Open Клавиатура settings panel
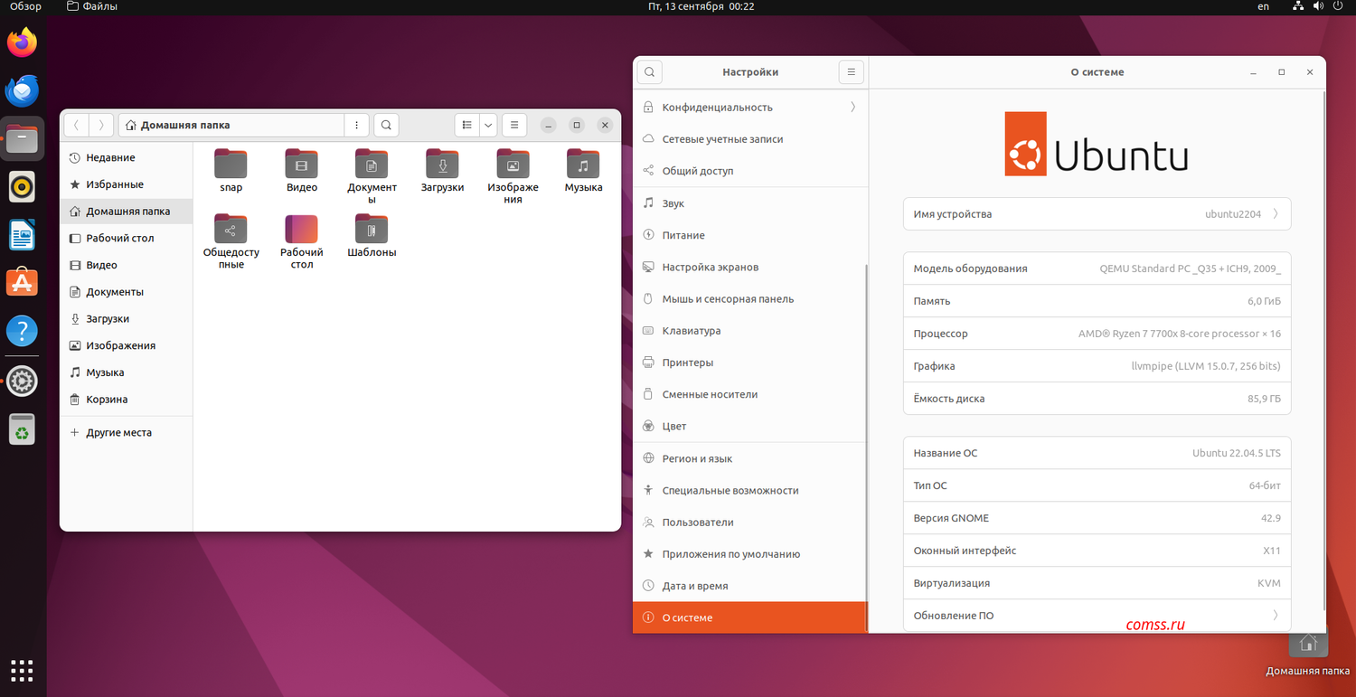The width and height of the screenshot is (1356, 697). pos(750,331)
